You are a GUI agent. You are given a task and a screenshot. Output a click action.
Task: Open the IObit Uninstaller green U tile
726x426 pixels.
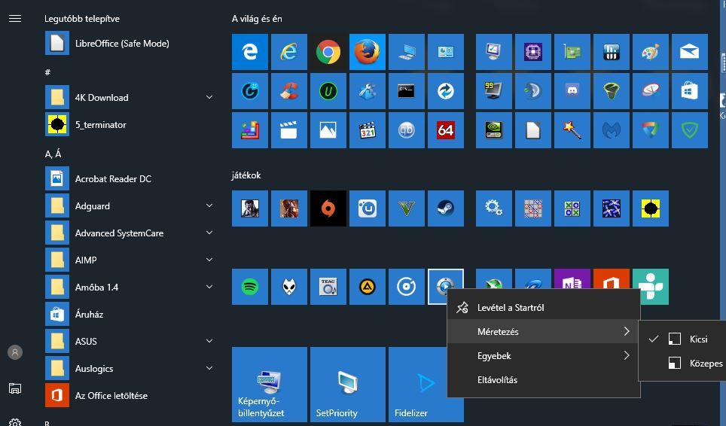tap(328, 91)
